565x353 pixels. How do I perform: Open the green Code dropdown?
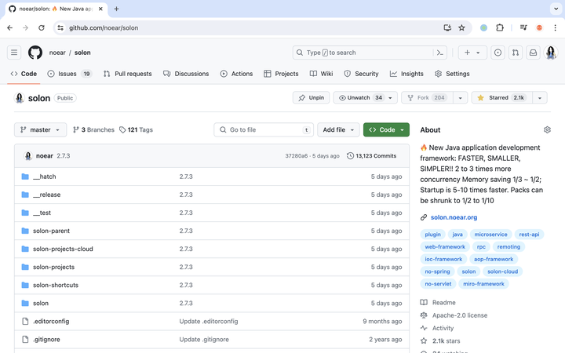[x=387, y=130]
